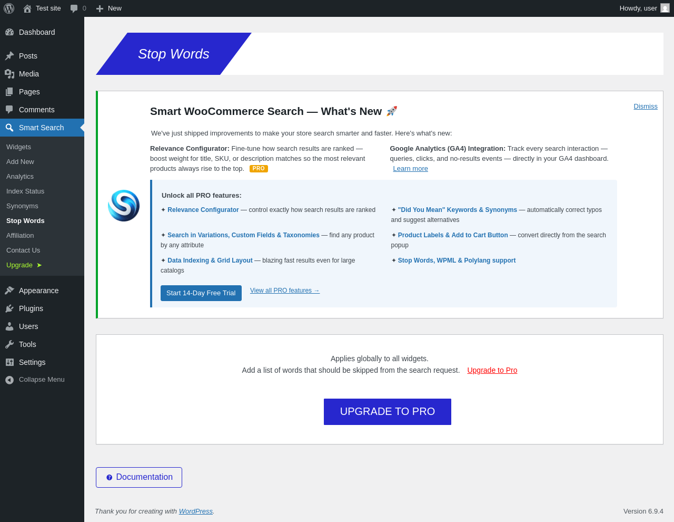Click the Plugins plug icon
The height and width of the screenshot is (522, 674).
[9, 308]
